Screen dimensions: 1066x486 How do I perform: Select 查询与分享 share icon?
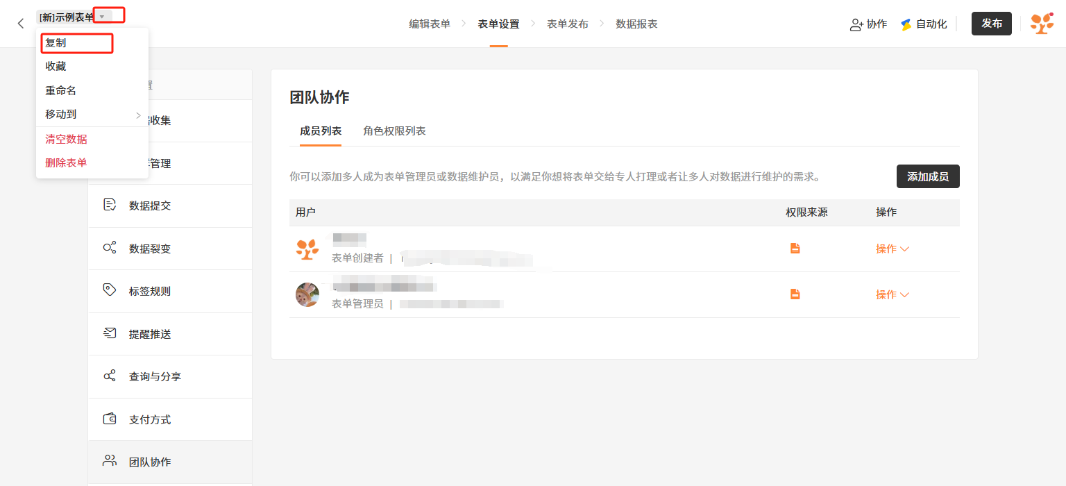point(110,376)
